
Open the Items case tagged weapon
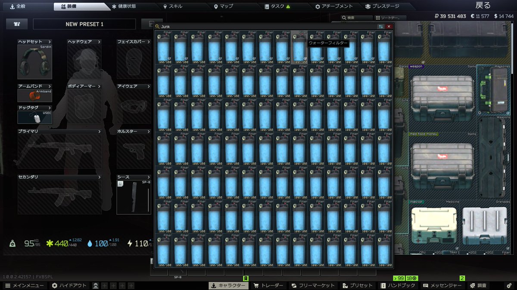442,99
